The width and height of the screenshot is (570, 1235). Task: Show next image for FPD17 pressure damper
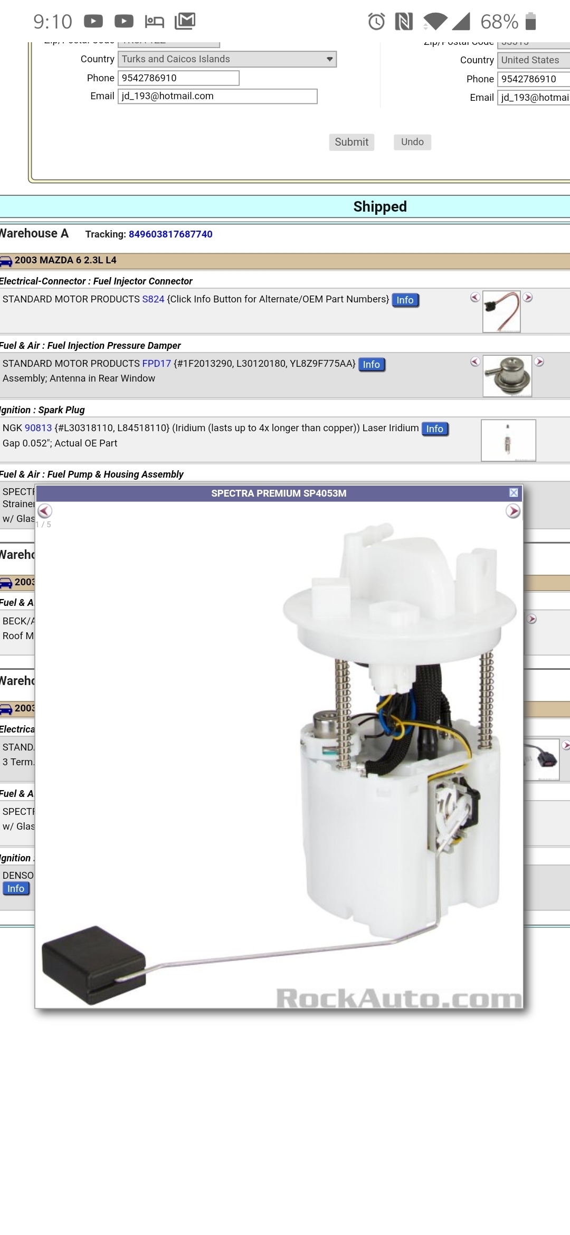click(539, 362)
